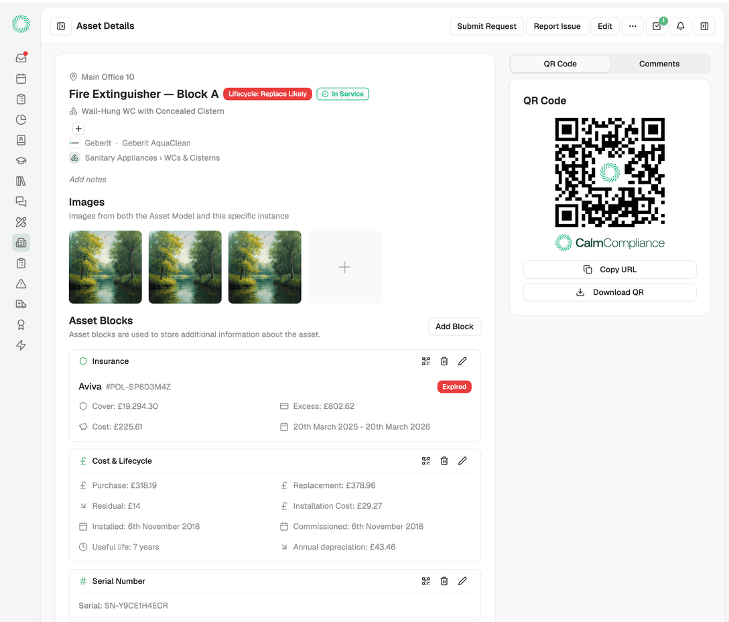This screenshot has height=622, width=729.
Task: Click Replacement: £378.96 value
Action: coord(334,485)
